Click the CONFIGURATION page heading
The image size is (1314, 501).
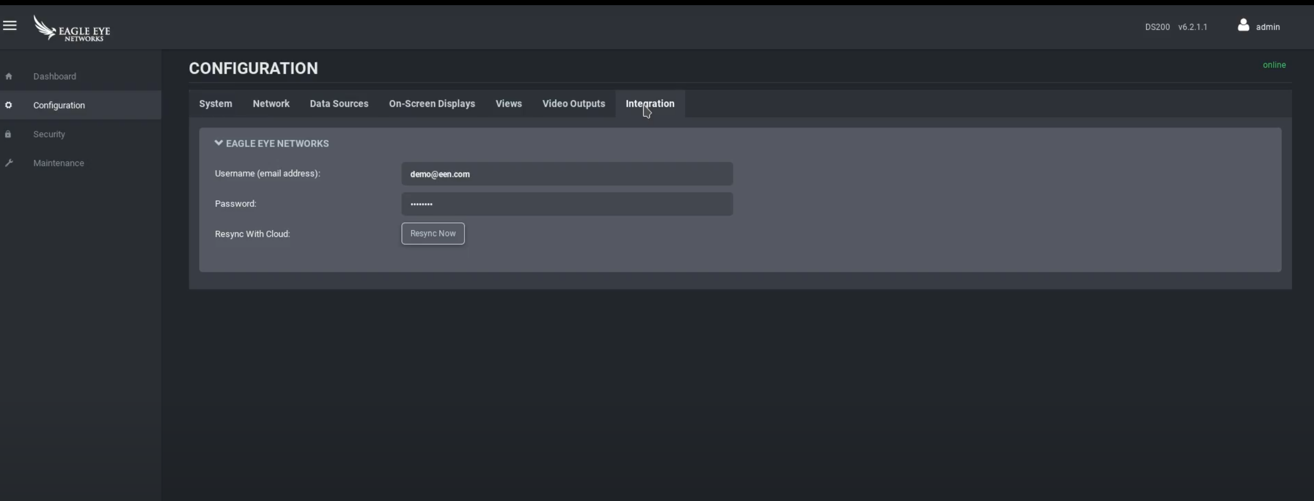[x=253, y=68]
